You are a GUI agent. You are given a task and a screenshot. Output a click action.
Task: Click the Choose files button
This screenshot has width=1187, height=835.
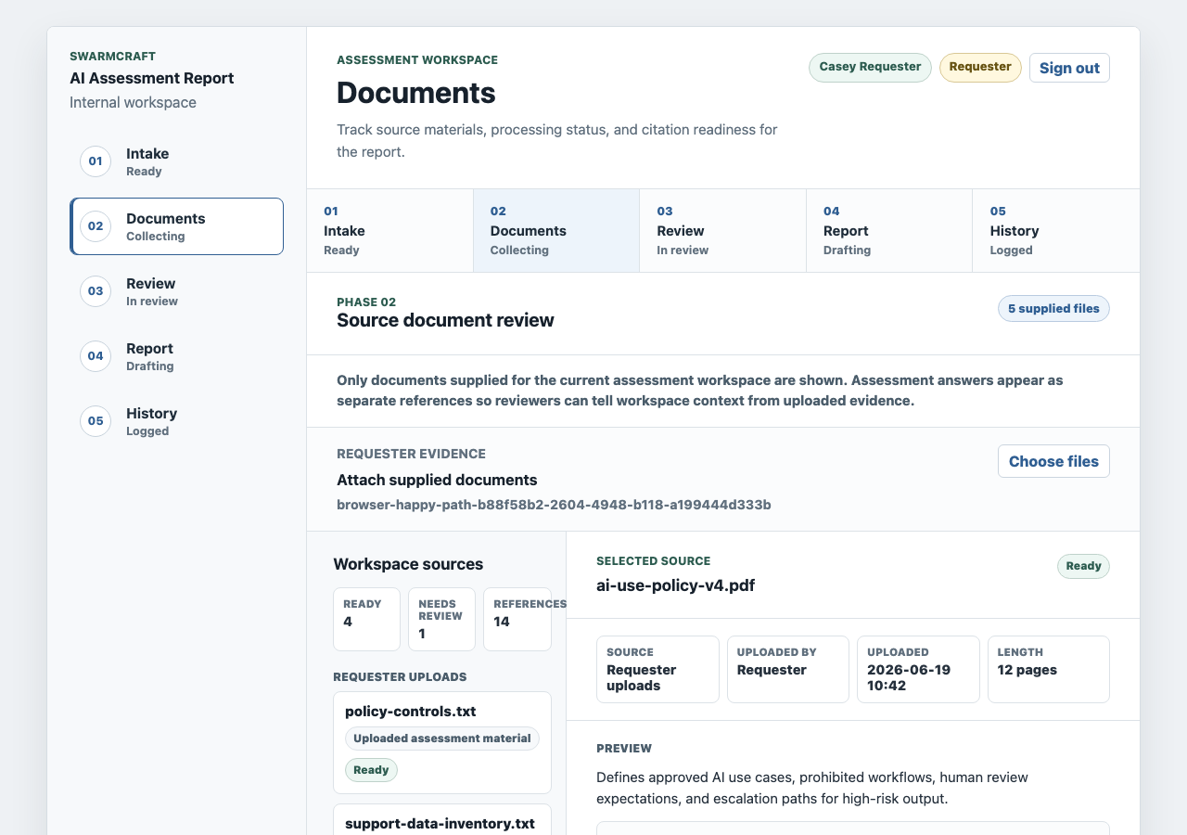pos(1053,461)
